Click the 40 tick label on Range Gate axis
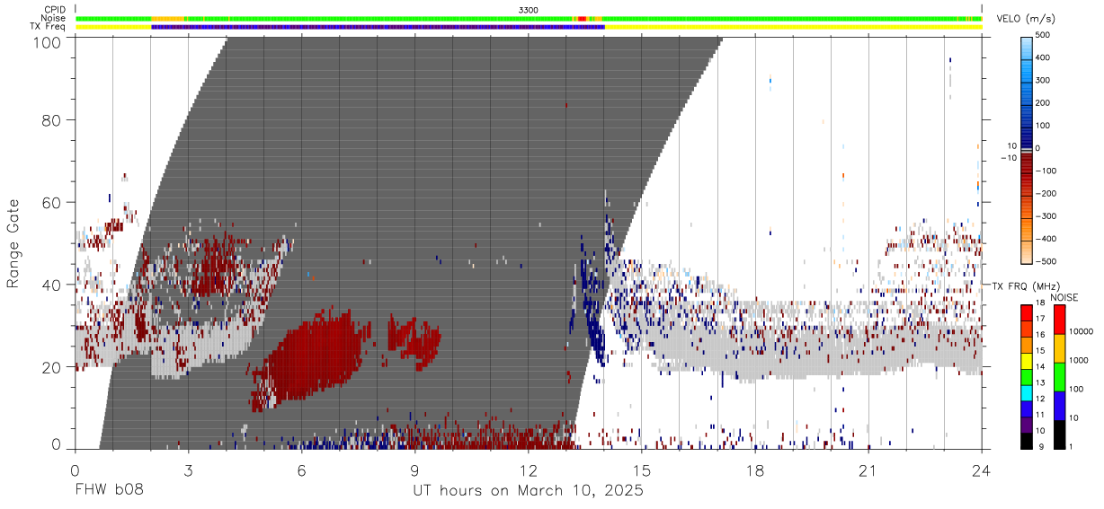 (53, 285)
